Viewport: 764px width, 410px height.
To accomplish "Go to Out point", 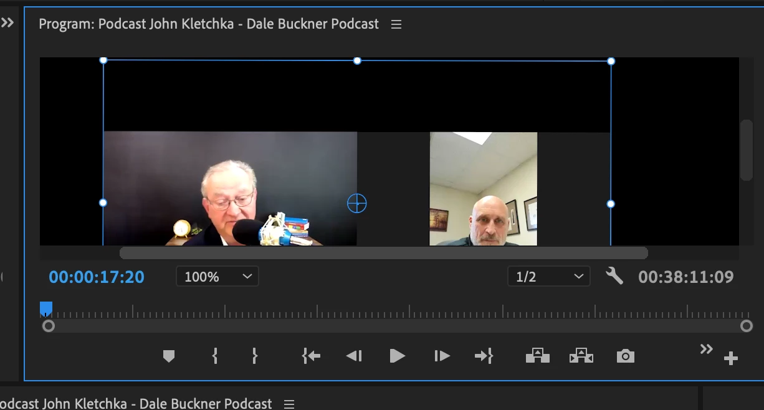I will tap(484, 356).
